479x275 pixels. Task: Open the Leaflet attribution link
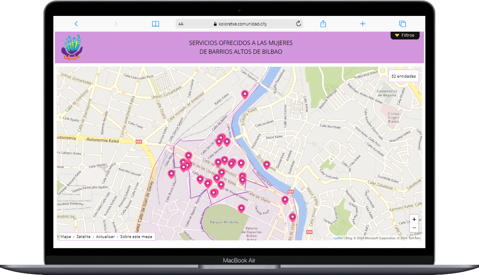(338, 238)
